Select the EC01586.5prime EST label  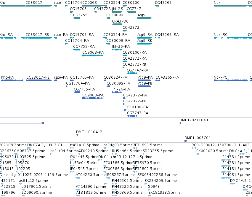118,163
